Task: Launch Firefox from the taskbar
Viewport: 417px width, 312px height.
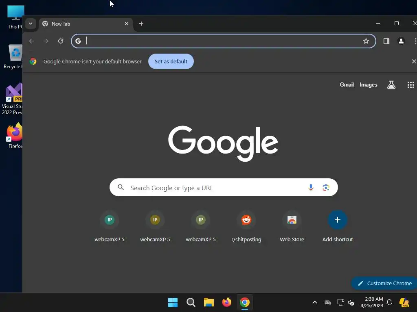Action: pos(226,302)
